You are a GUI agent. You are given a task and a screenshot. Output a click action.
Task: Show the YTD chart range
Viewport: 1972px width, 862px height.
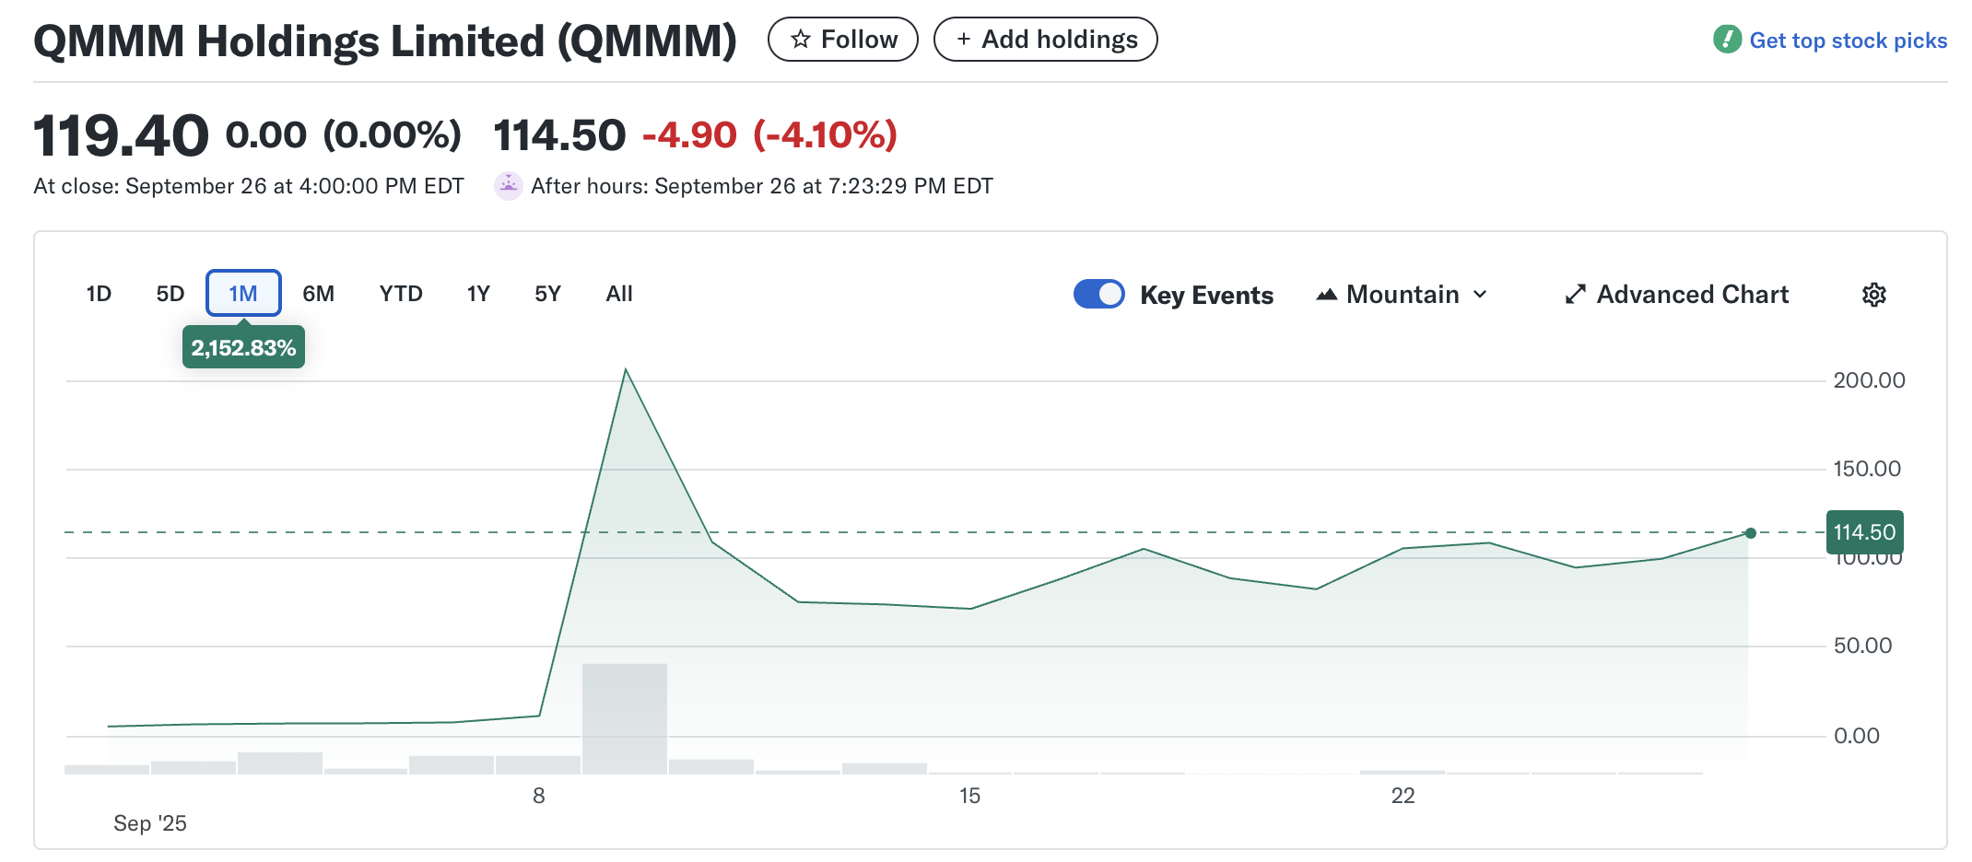401,294
